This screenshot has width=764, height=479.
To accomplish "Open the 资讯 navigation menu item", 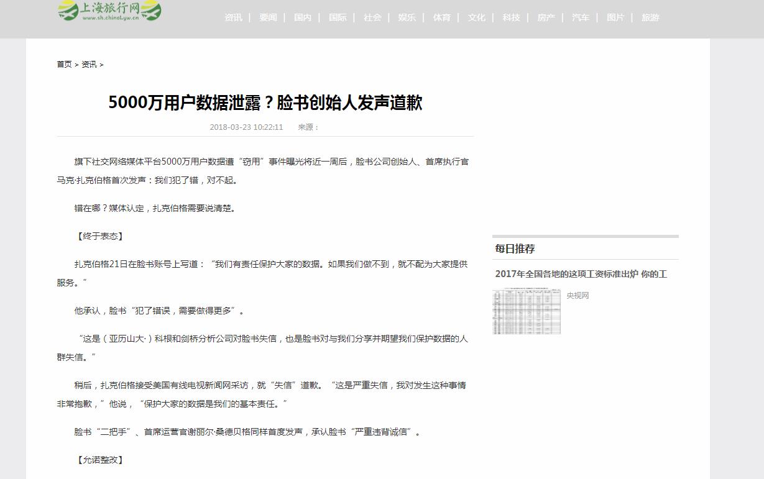I will point(234,17).
